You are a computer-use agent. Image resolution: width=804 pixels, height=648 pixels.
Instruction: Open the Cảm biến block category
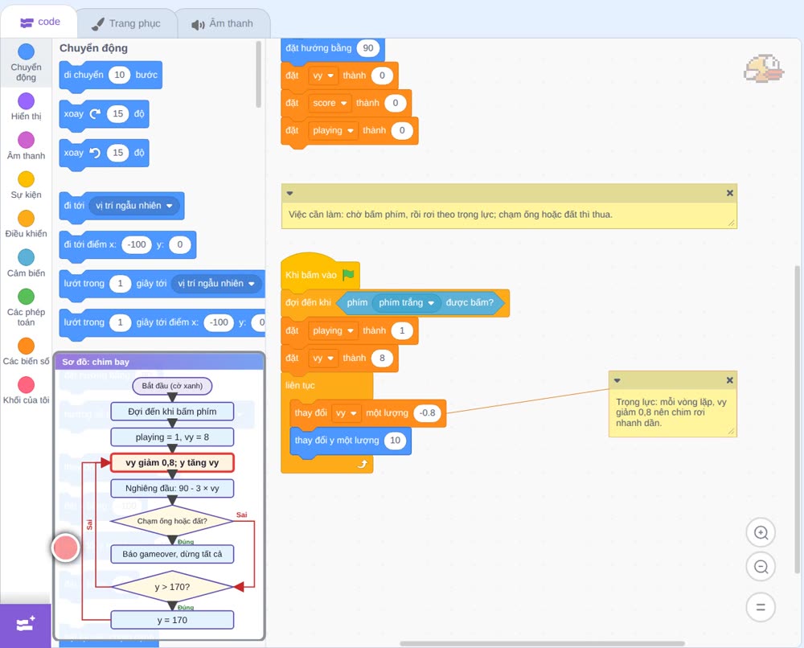point(26,264)
